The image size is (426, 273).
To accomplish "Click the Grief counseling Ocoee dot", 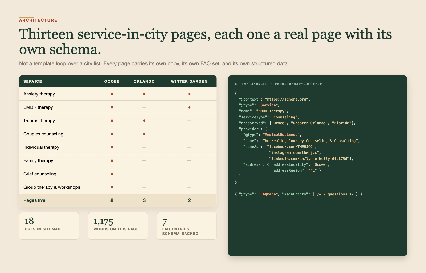I will pos(112,174).
